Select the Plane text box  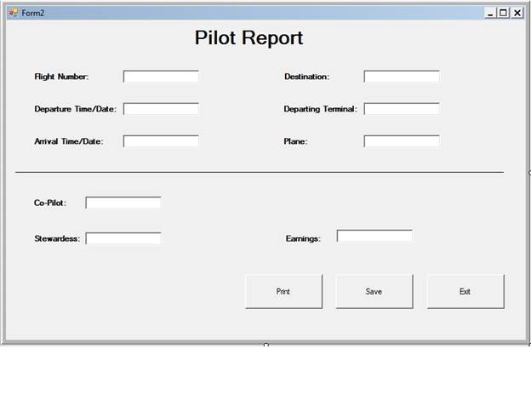coord(402,141)
